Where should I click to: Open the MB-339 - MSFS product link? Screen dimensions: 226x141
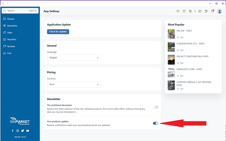184,31
